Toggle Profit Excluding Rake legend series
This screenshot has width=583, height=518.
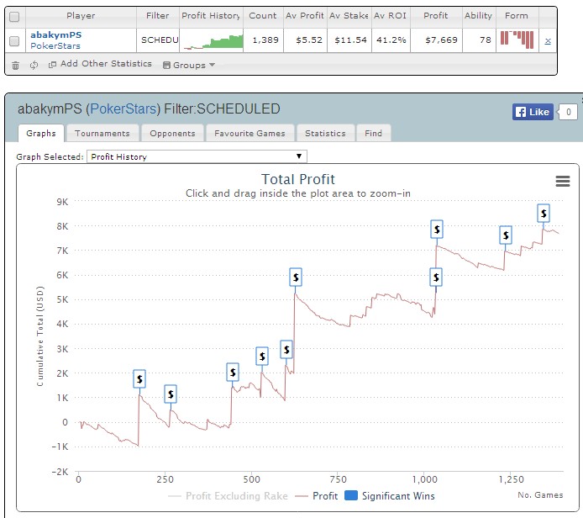coord(228,496)
